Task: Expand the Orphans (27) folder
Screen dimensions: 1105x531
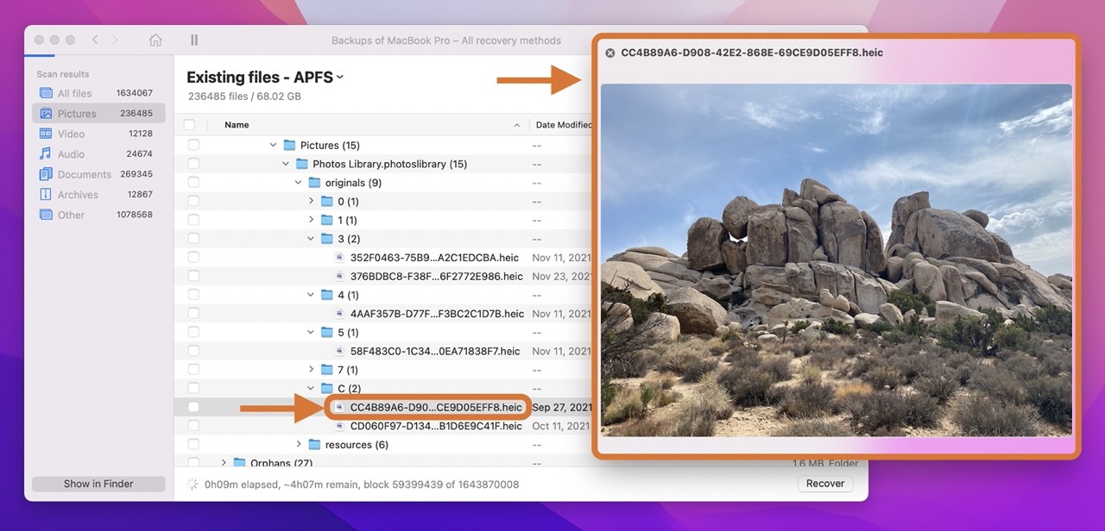Action: coord(224,463)
